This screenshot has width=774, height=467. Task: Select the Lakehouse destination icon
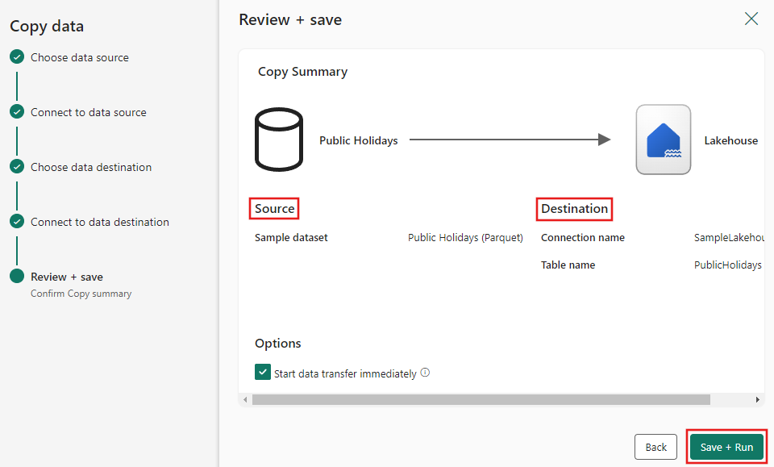pos(663,140)
